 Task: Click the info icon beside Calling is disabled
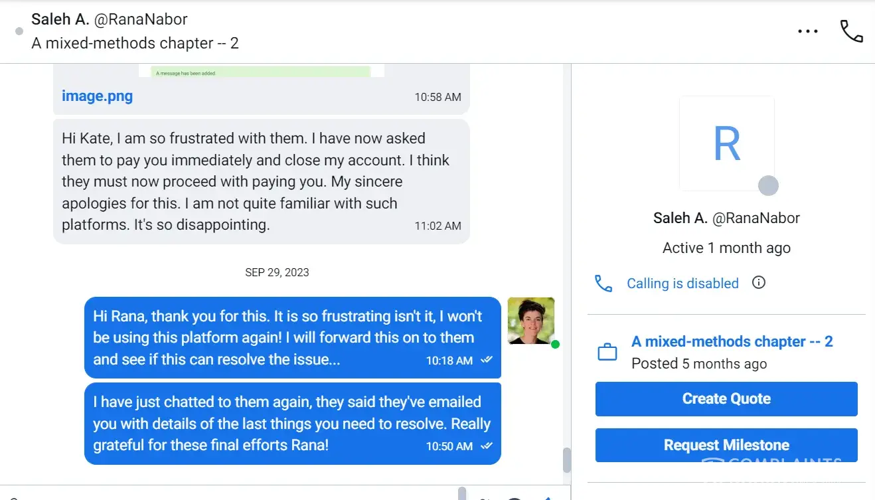(x=759, y=283)
